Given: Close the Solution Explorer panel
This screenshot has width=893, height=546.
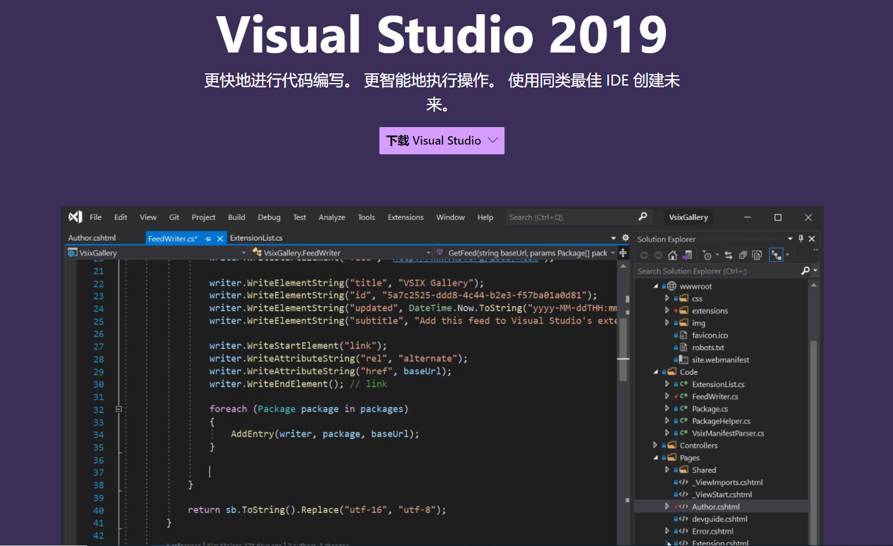Looking at the screenshot, I should point(812,239).
